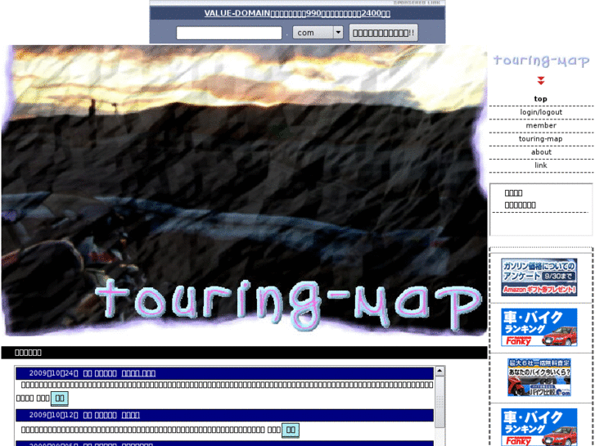
Task: Click the cyan button in 2009/10/12 entry
Action: tap(291, 430)
